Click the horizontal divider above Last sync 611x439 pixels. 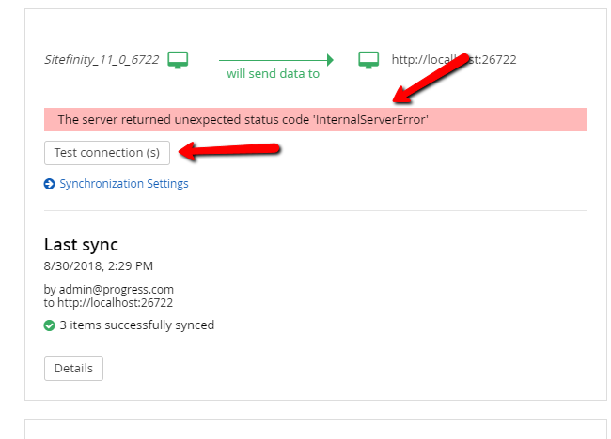[316, 211]
